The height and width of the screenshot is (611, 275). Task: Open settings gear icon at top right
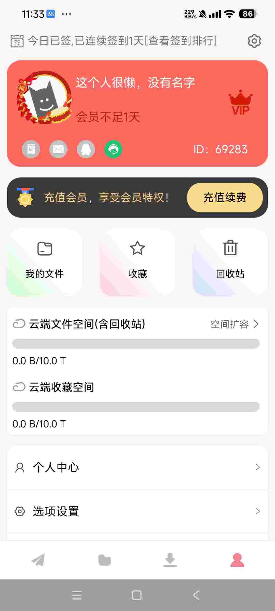(254, 41)
